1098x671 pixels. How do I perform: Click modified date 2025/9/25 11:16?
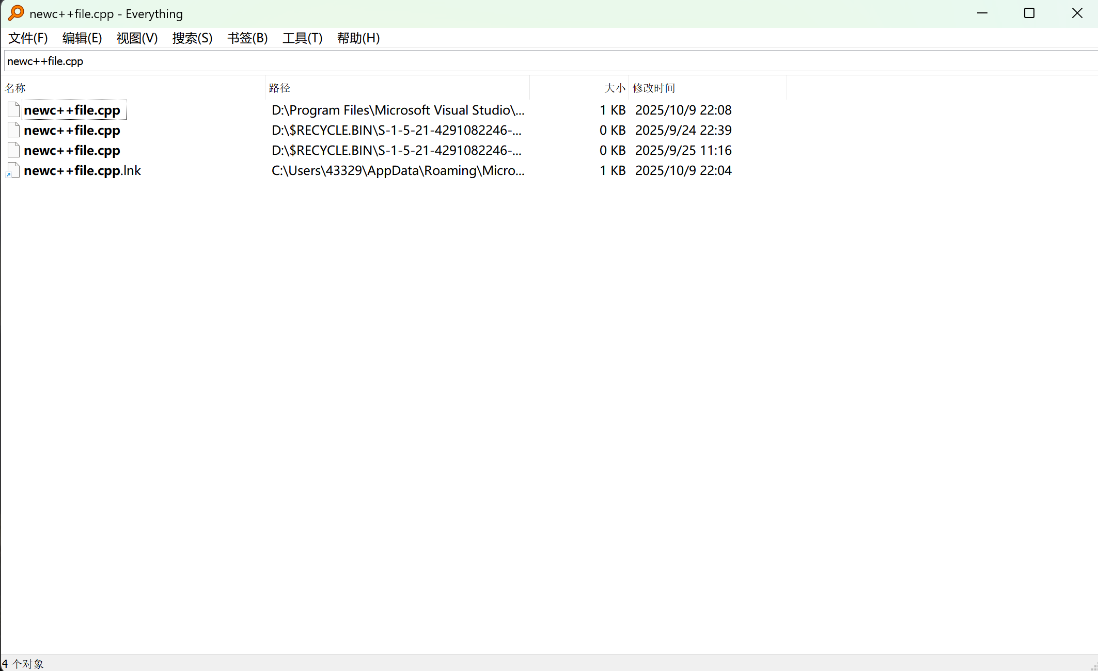point(683,150)
